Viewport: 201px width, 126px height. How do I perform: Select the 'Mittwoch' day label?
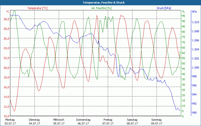[59, 120]
